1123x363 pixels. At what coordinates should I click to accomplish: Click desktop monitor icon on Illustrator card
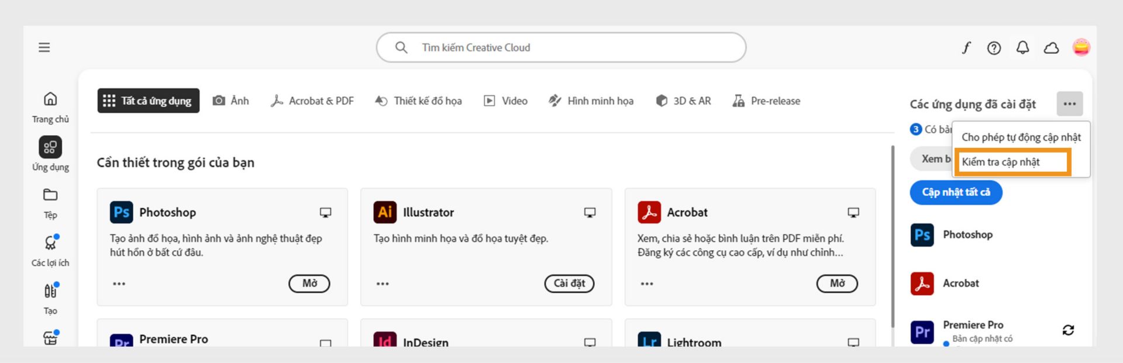coord(590,213)
